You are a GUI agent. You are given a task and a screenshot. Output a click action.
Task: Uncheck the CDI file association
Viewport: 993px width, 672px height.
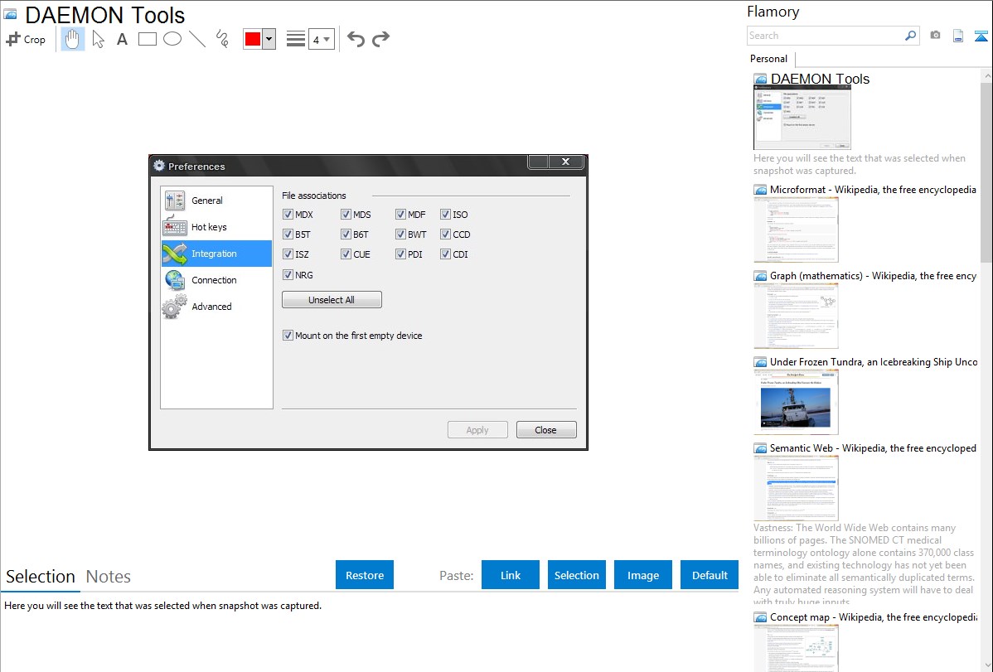(x=446, y=254)
